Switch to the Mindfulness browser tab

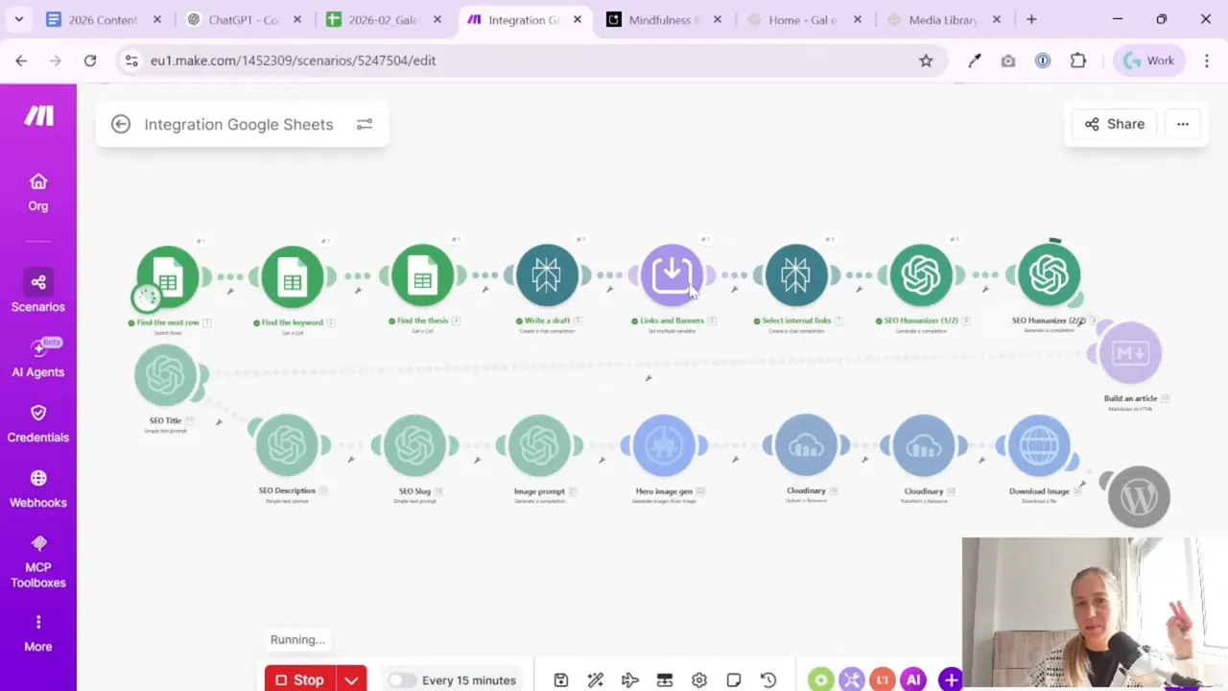tap(663, 19)
